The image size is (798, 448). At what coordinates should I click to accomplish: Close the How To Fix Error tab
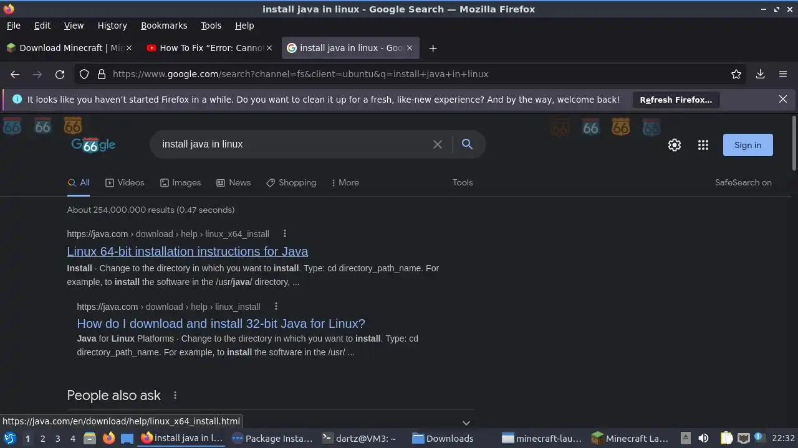click(x=269, y=48)
